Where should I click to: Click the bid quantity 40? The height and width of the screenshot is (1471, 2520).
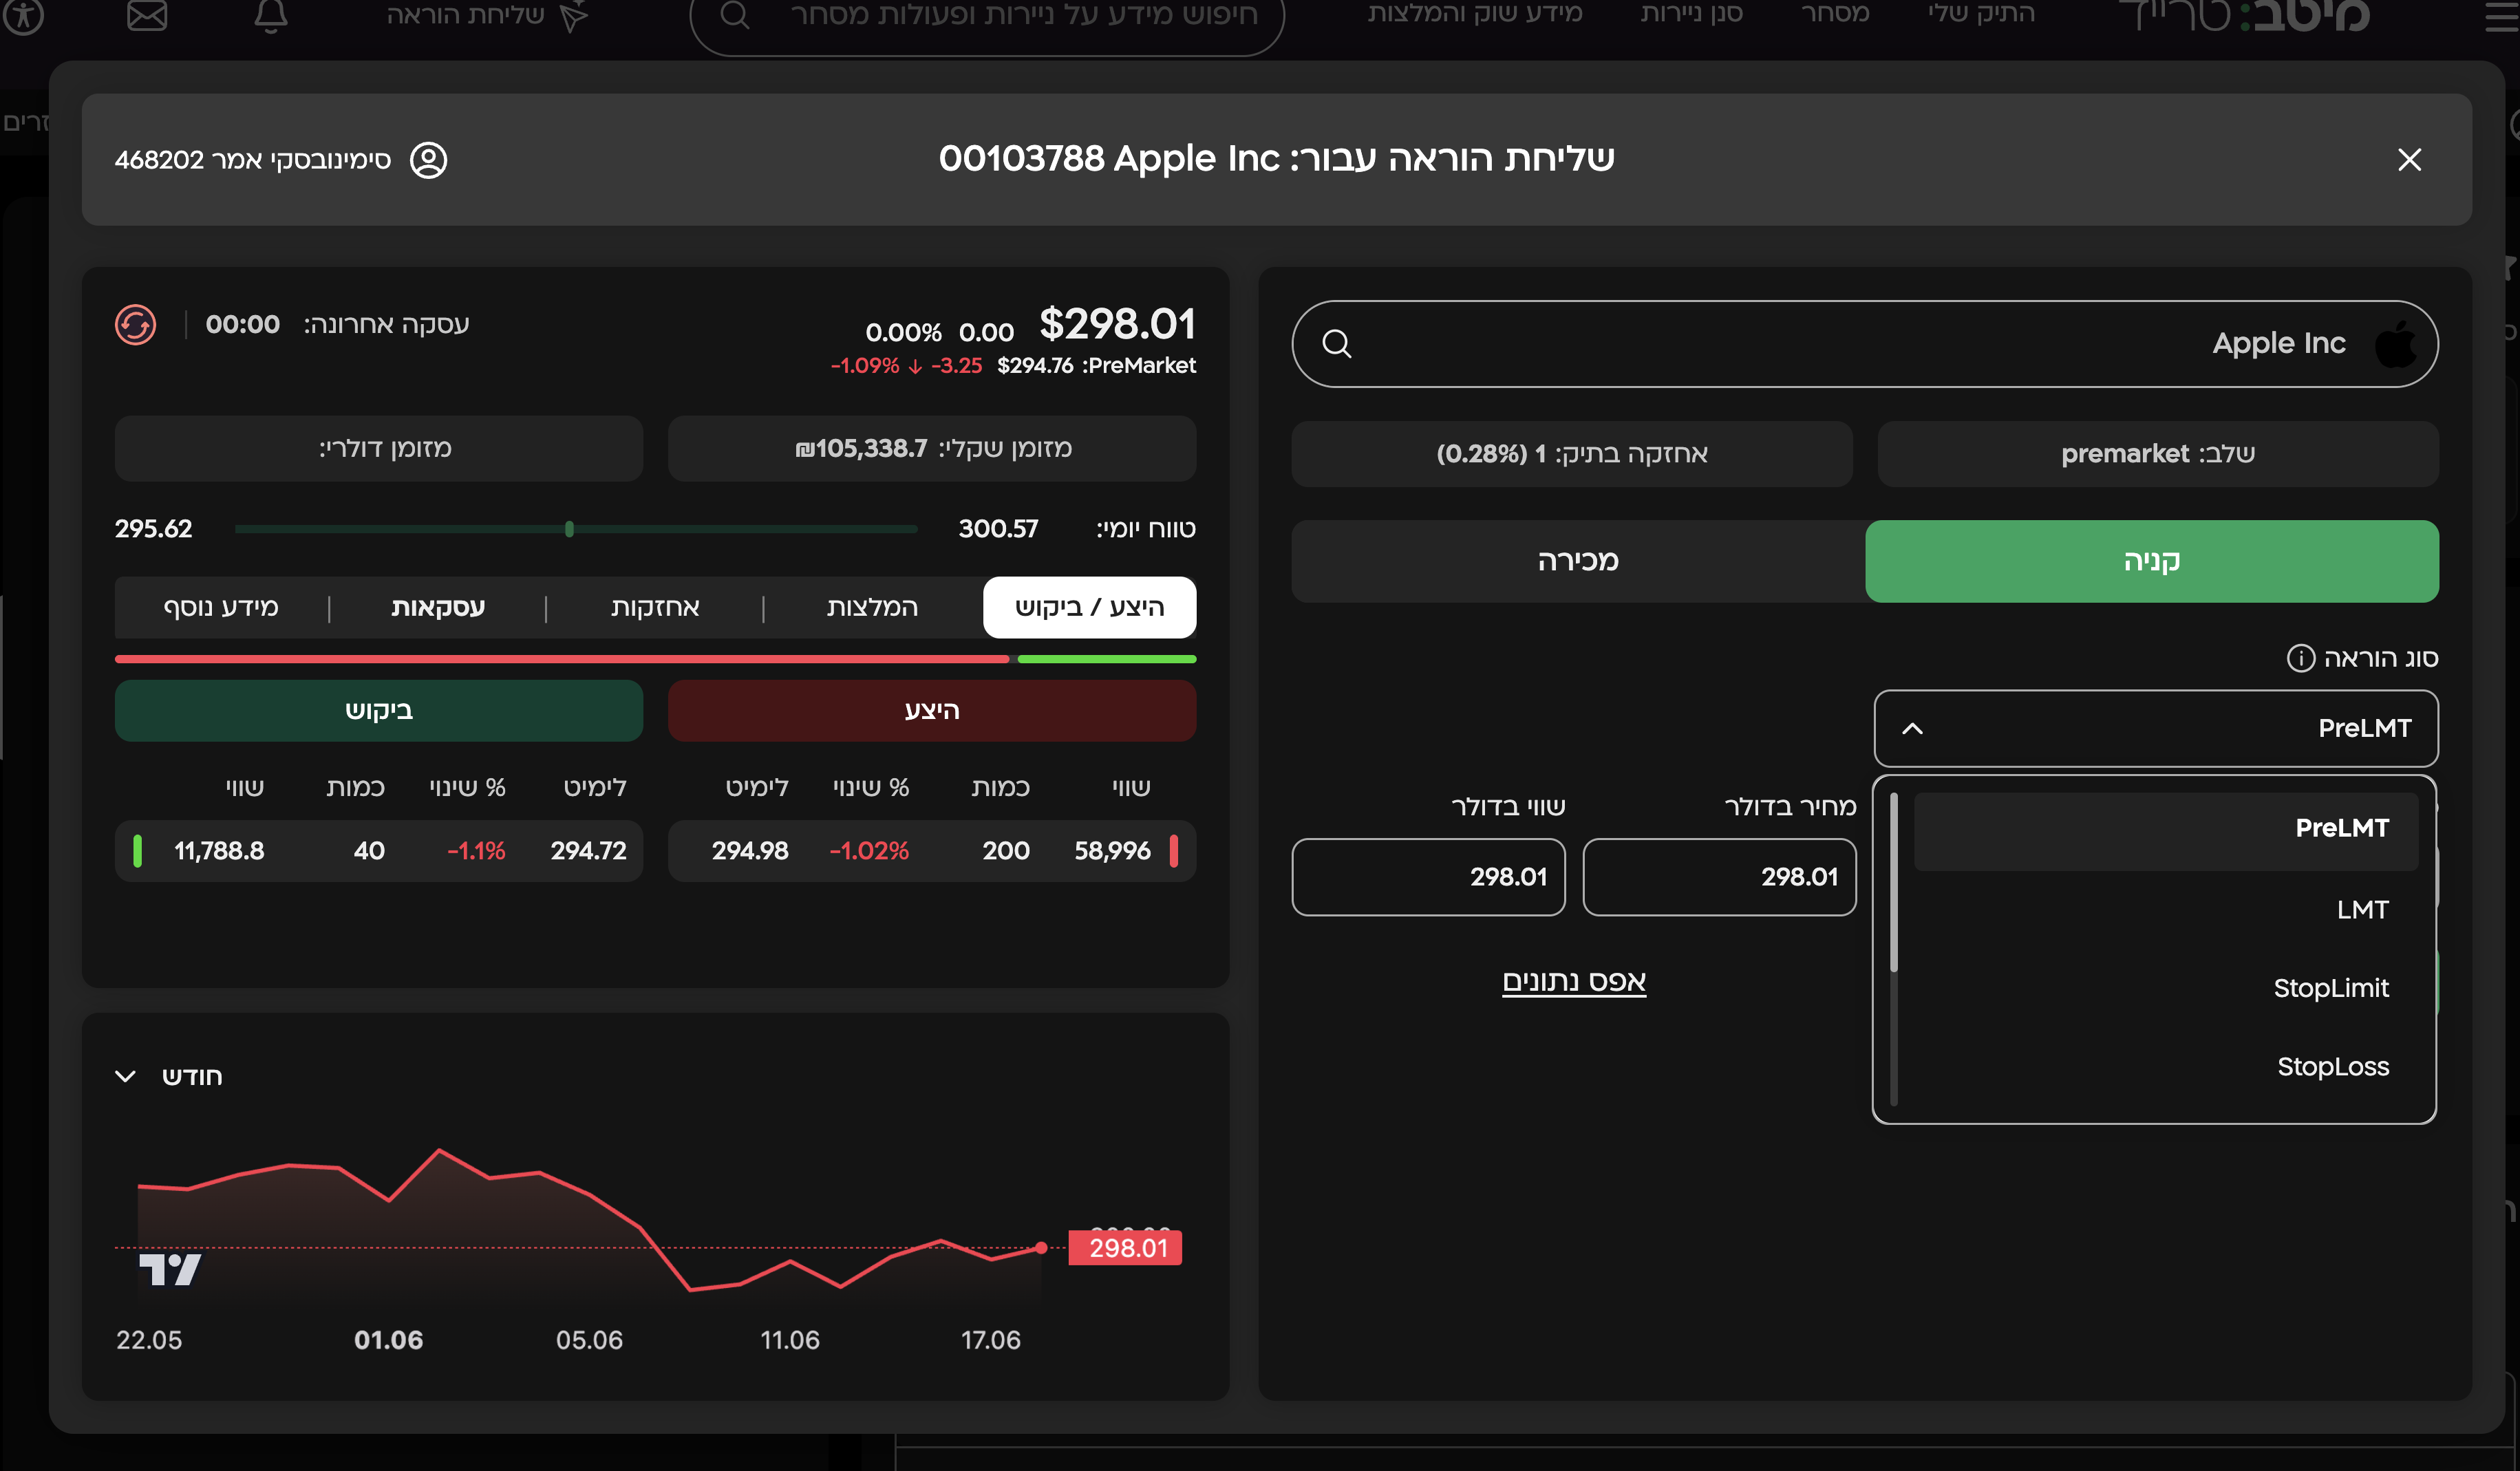coord(369,851)
